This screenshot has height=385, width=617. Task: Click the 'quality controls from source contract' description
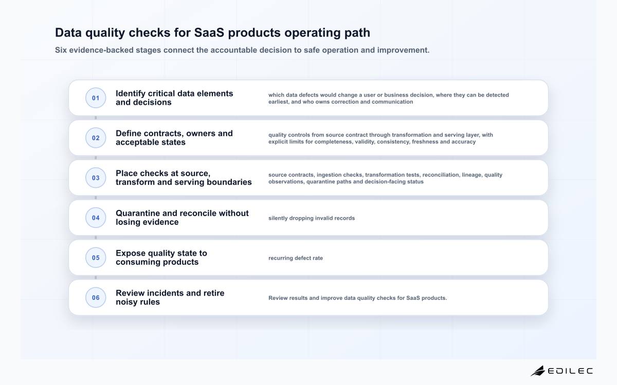(x=380, y=138)
